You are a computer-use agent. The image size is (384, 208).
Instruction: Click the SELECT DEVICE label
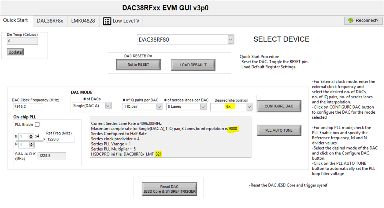[x=281, y=39]
